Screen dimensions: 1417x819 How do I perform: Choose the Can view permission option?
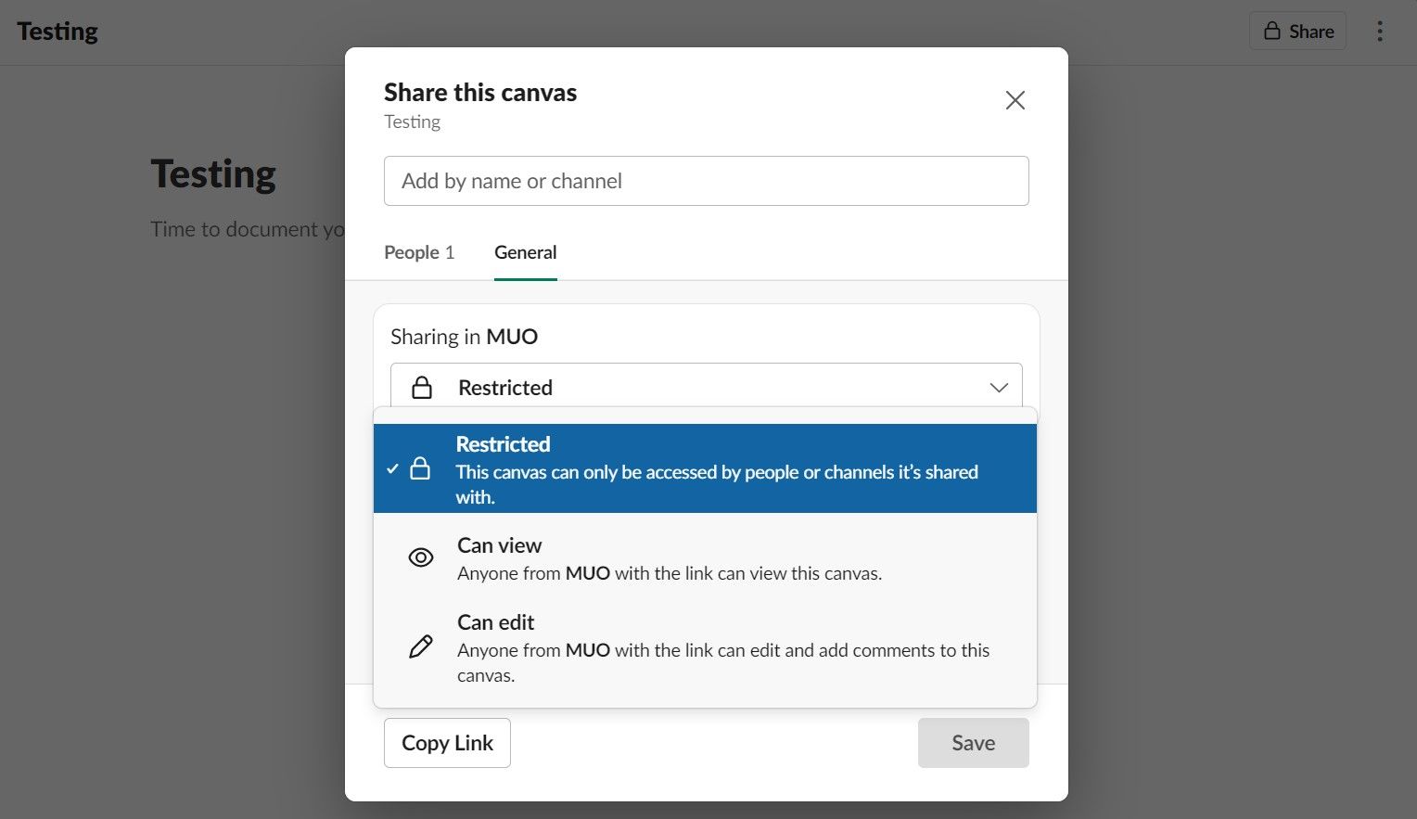click(x=705, y=558)
